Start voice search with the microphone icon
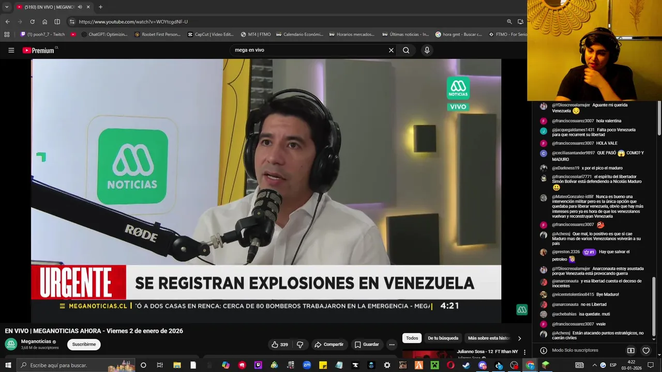This screenshot has width=662, height=372. click(x=427, y=50)
